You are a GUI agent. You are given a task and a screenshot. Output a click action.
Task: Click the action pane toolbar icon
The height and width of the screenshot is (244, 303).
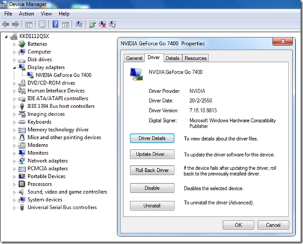(x=66, y=25)
